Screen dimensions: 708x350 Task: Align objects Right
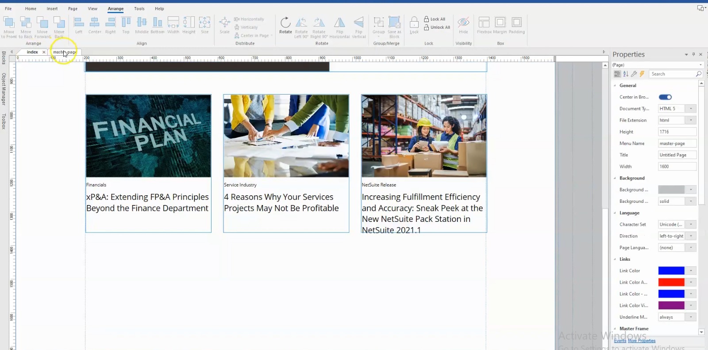tap(110, 22)
